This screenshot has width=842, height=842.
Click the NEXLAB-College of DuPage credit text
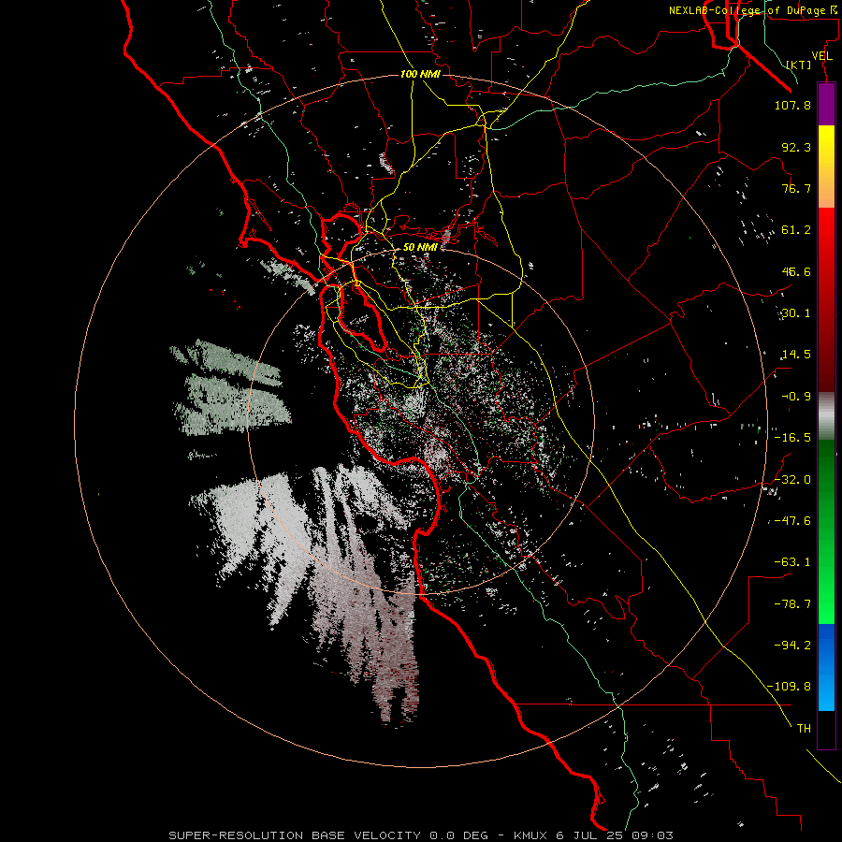point(752,10)
